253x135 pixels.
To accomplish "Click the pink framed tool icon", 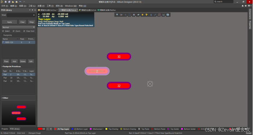I will 159,15.
